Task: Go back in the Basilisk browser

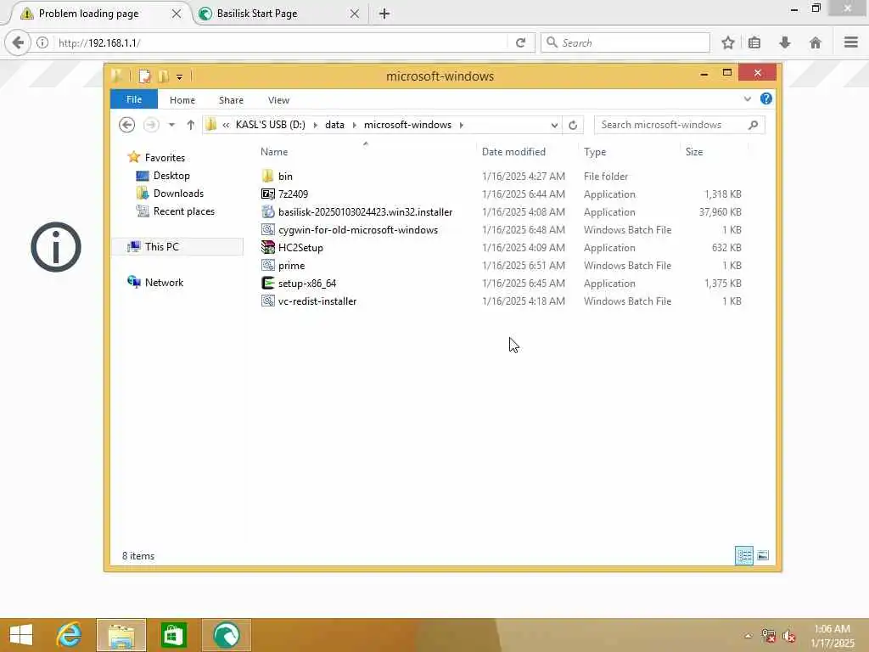Action: coord(18,42)
